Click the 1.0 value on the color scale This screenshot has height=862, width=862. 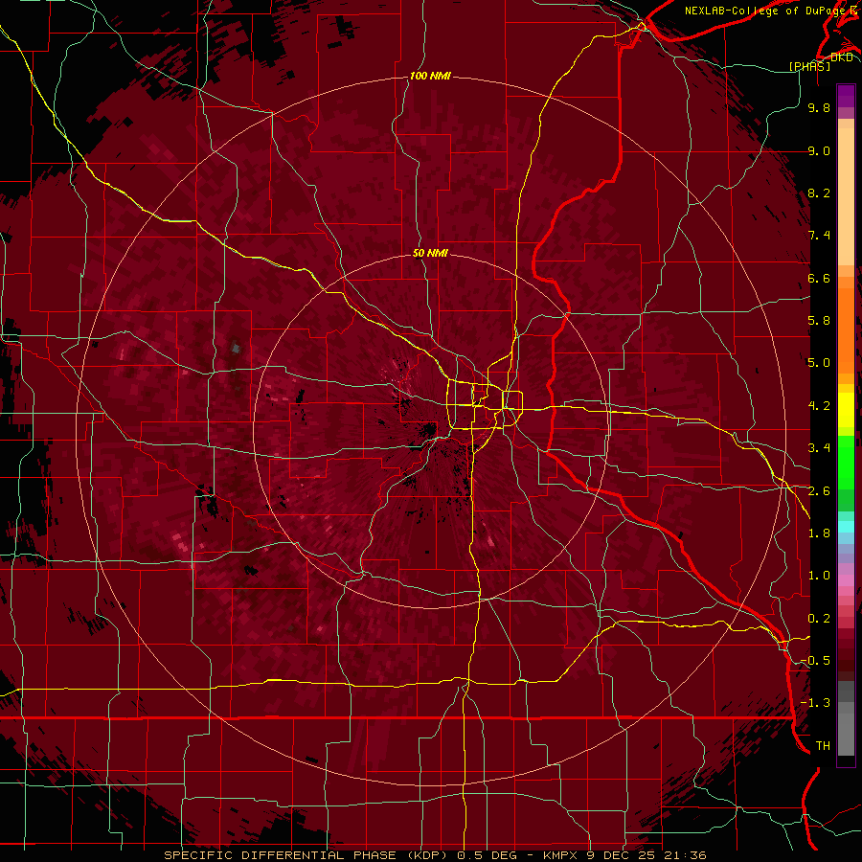coord(819,576)
